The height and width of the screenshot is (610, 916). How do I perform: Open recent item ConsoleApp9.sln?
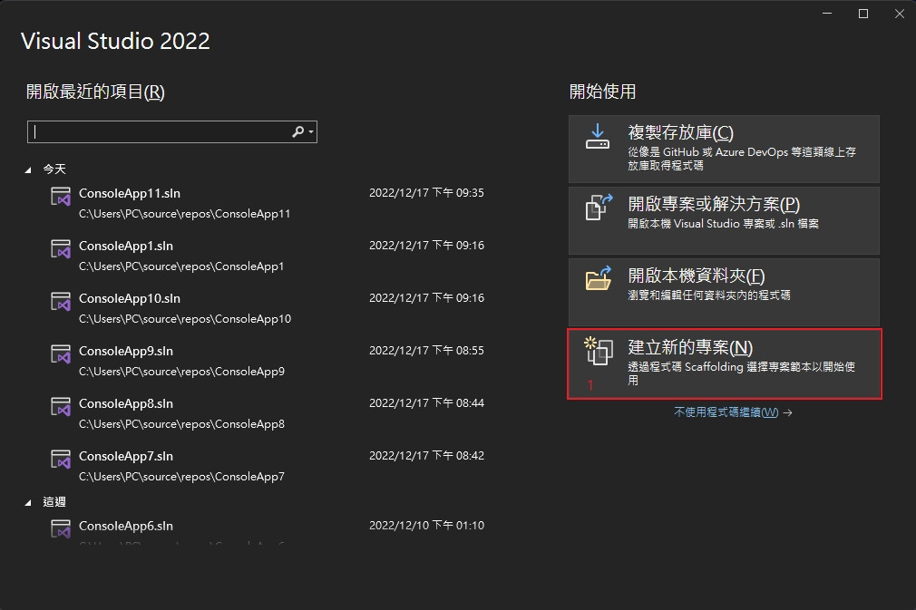coord(267,361)
